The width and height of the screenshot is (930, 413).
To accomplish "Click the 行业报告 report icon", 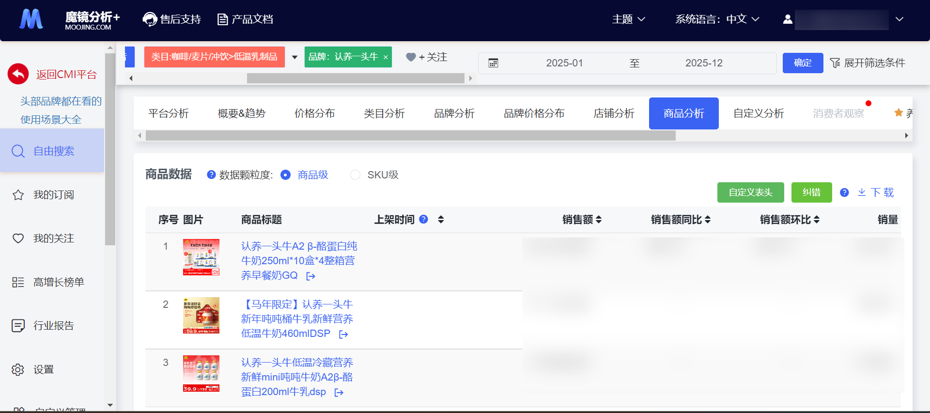I will coord(18,326).
